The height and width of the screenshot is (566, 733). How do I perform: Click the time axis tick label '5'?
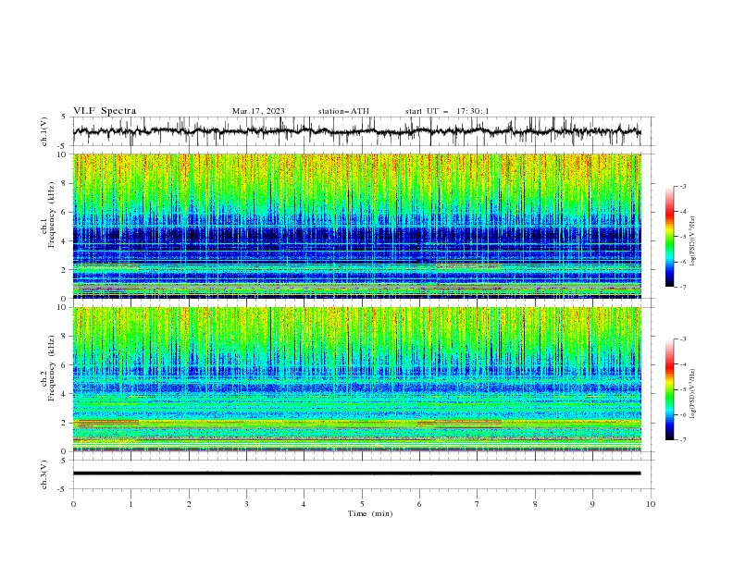point(362,504)
